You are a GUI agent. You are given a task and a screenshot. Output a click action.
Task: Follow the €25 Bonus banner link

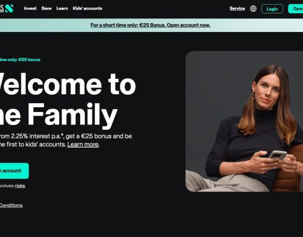click(151, 25)
